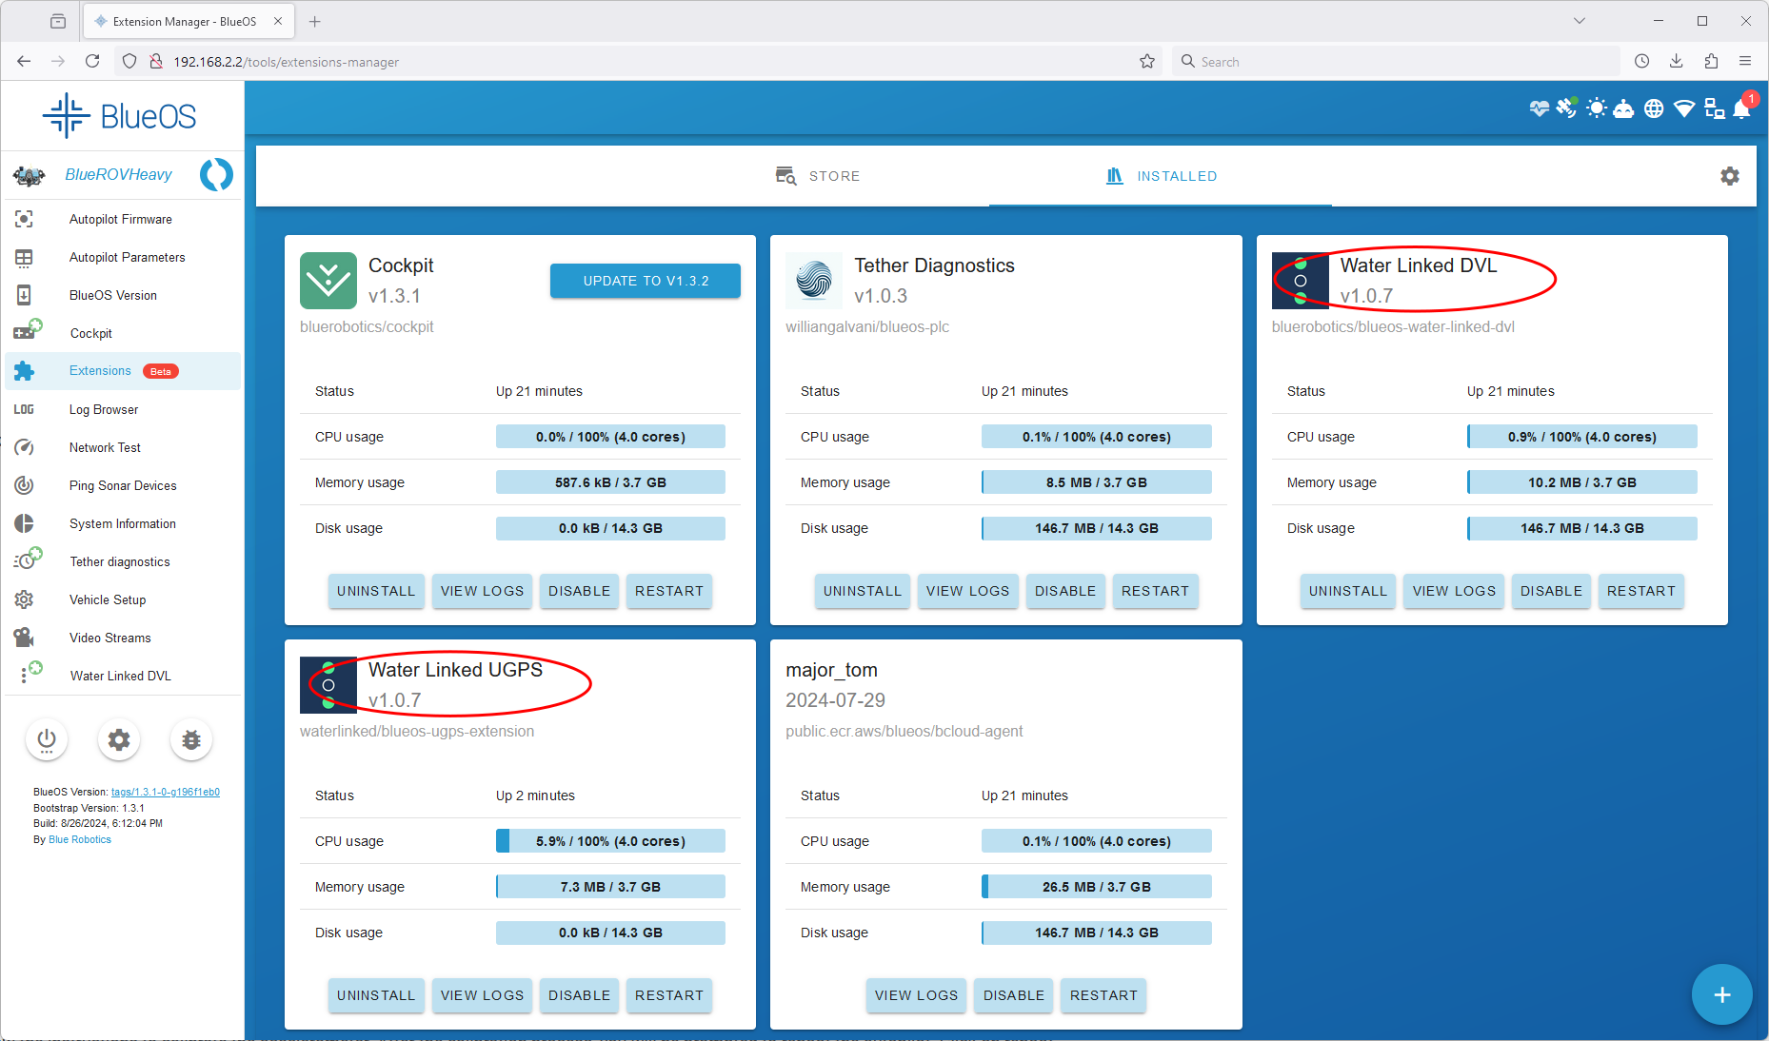
Task: Open the sidebar settings gear button
Action: pos(119,739)
